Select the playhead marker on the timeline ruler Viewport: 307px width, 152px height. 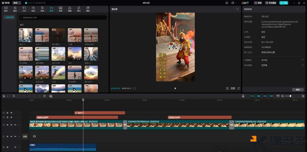(x=83, y=100)
